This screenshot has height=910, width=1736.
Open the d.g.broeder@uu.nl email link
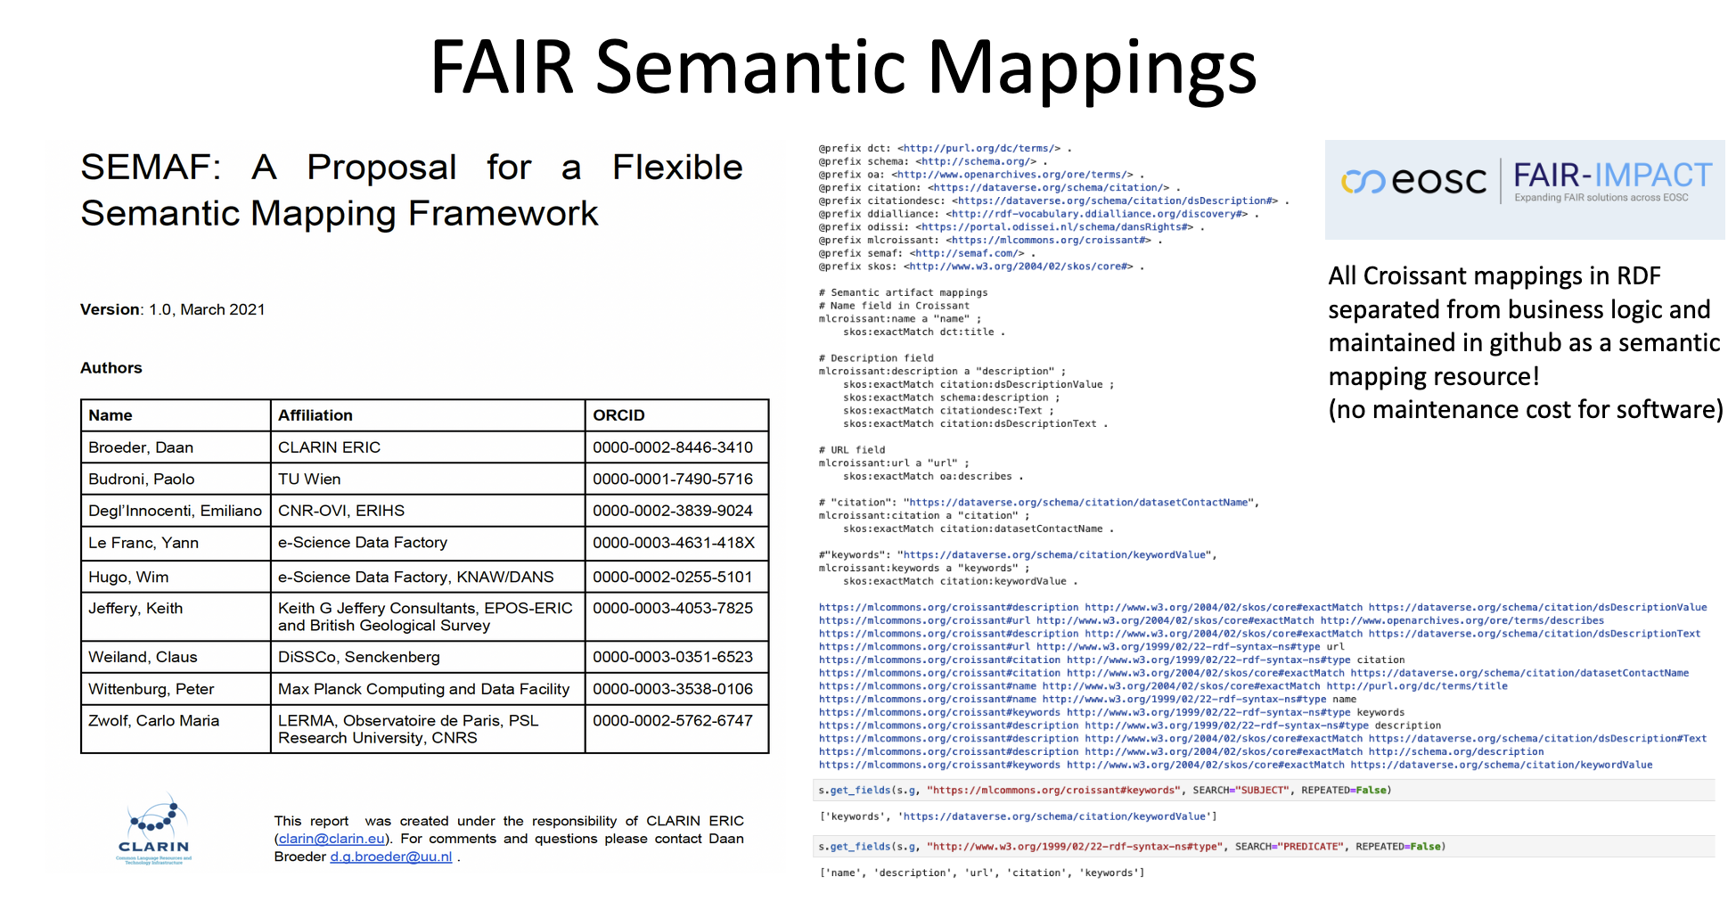pyautogui.click(x=390, y=857)
